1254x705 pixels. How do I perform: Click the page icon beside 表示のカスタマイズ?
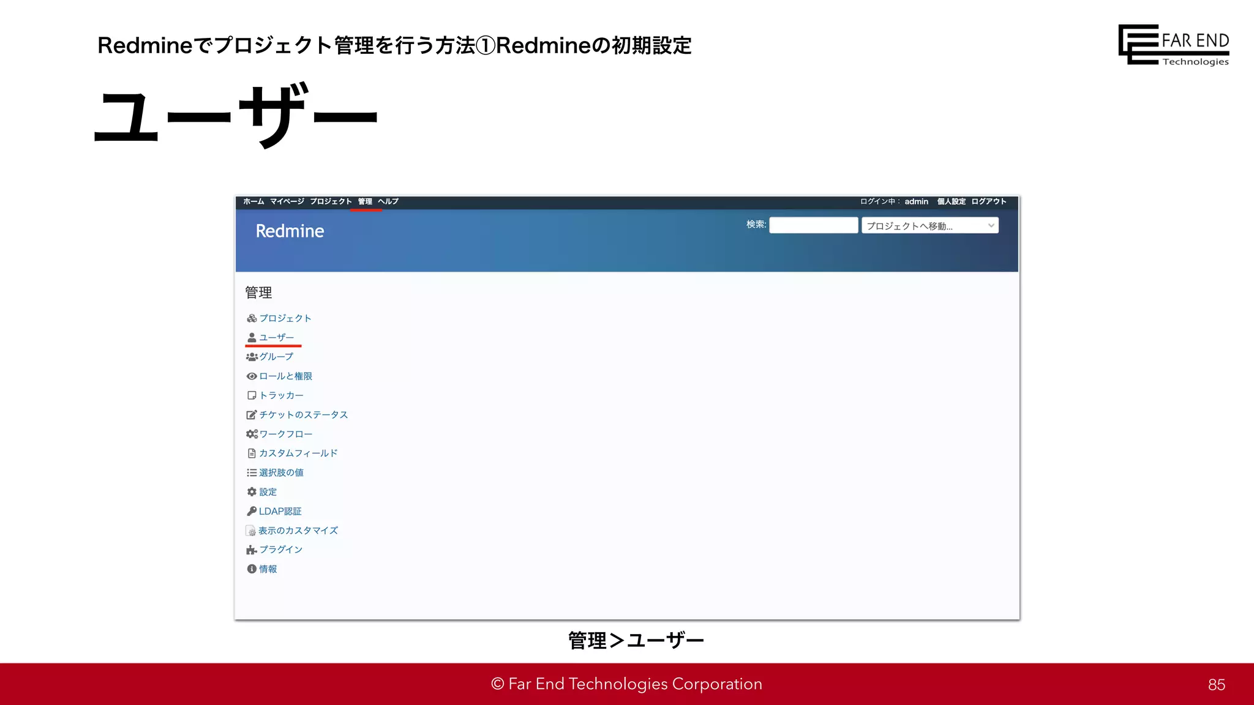click(251, 531)
